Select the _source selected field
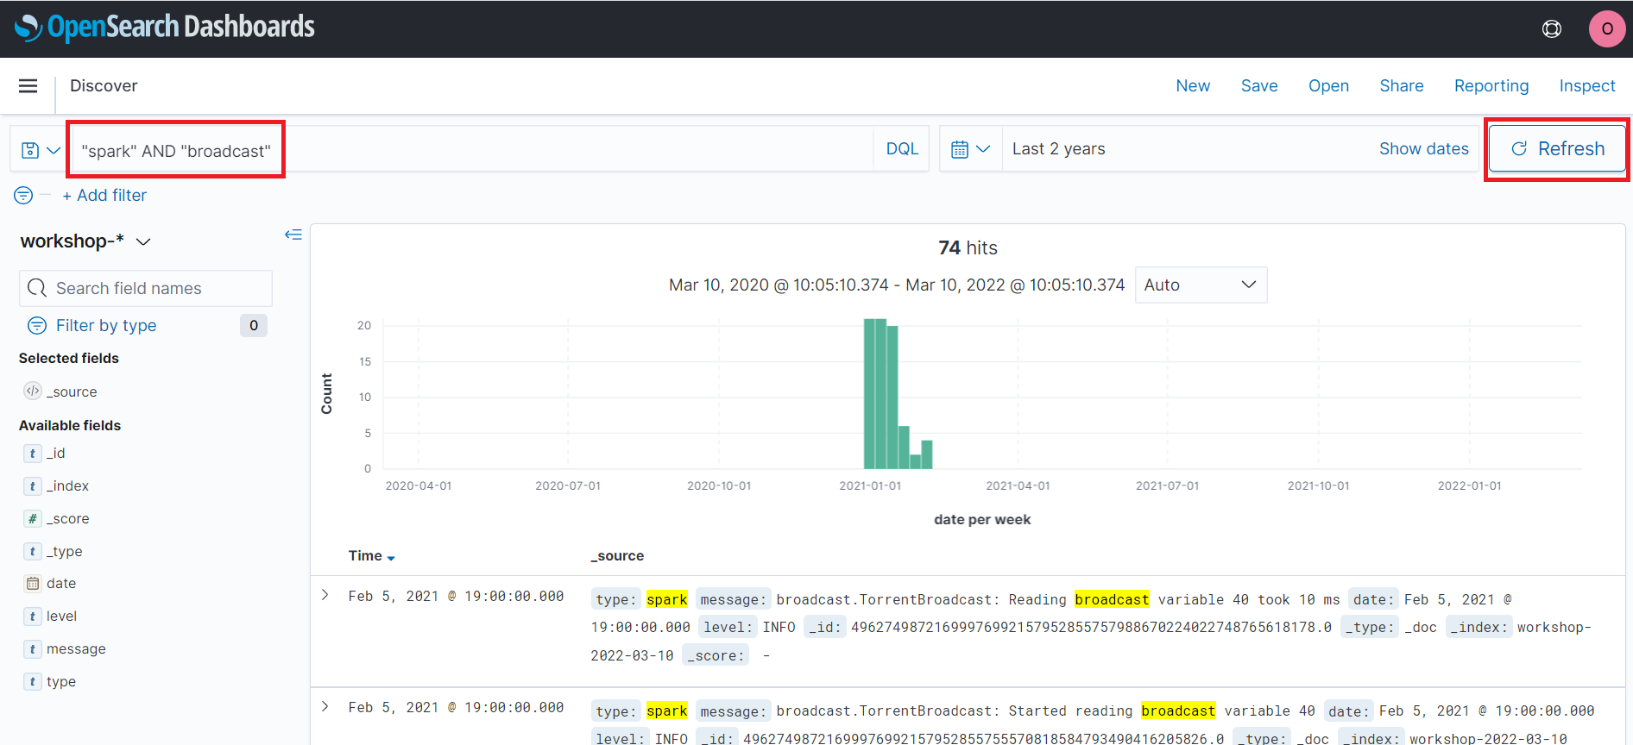 click(72, 391)
